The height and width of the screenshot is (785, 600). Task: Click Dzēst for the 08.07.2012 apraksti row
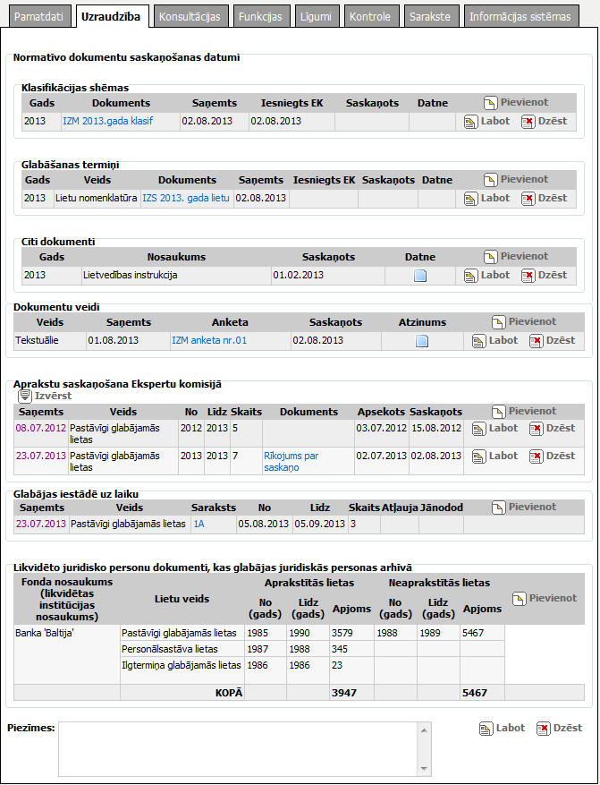[x=536, y=429]
